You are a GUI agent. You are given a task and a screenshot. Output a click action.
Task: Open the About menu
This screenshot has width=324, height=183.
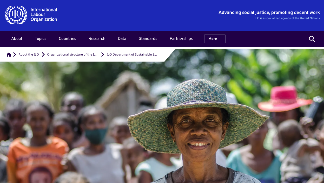pos(17,39)
